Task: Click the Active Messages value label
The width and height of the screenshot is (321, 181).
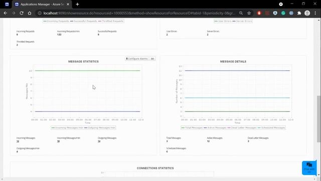Action: 215,138
